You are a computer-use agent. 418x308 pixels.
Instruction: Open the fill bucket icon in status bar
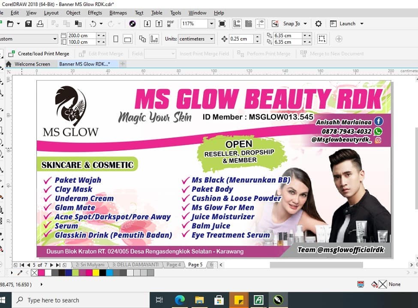tap(374, 284)
